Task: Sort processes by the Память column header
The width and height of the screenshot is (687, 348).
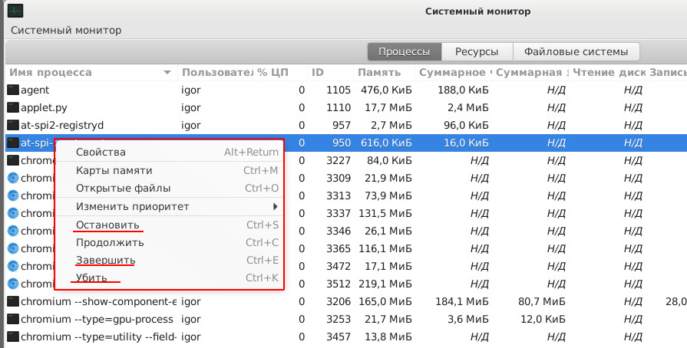Action: [x=378, y=73]
